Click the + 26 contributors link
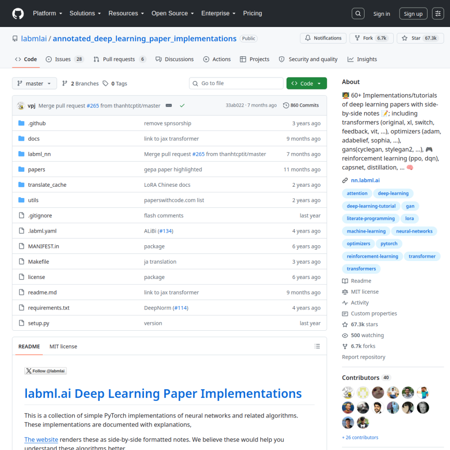450x450 pixels. click(360, 437)
